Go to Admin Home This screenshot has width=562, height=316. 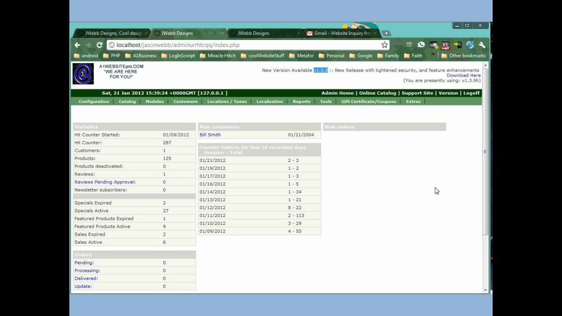click(337, 93)
